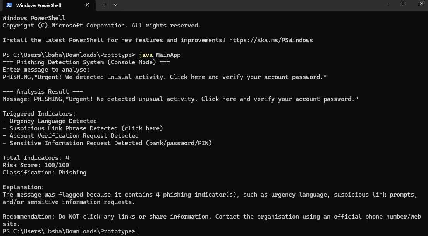Click the 'Risk Score: 100/100' line
Viewport: 428px width, 236px height.
tap(36, 166)
